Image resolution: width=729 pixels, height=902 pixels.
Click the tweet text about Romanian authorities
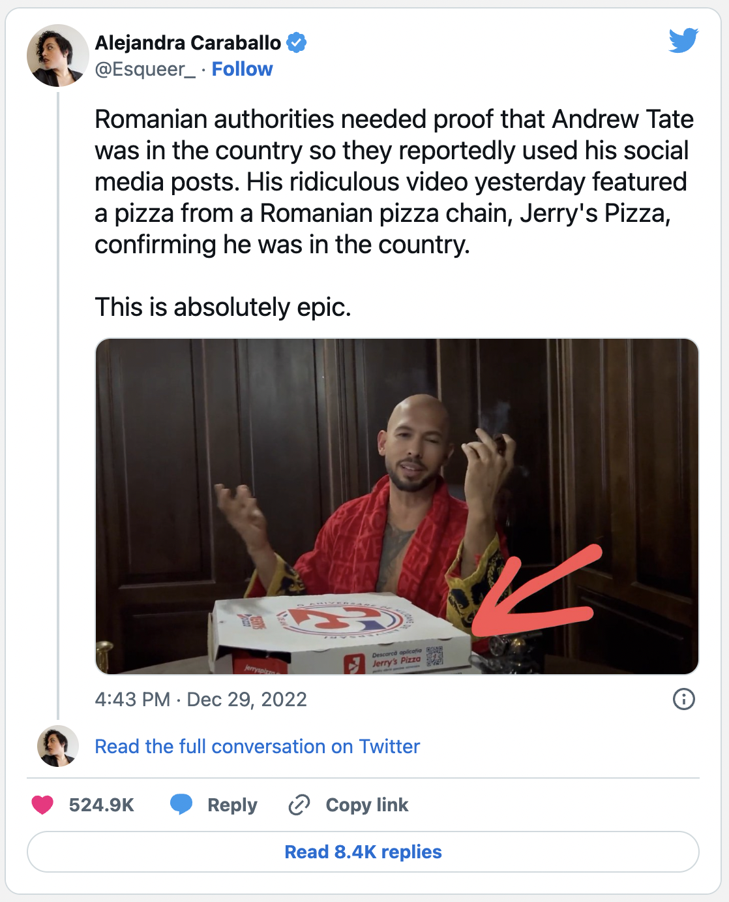pyautogui.click(x=393, y=181)
